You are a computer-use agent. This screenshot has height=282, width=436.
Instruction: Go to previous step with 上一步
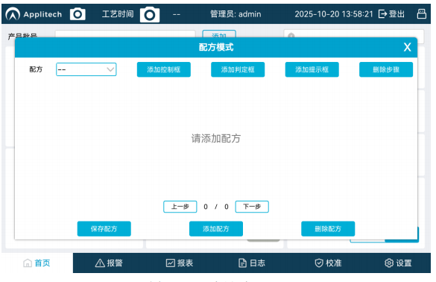coord(180,207)
